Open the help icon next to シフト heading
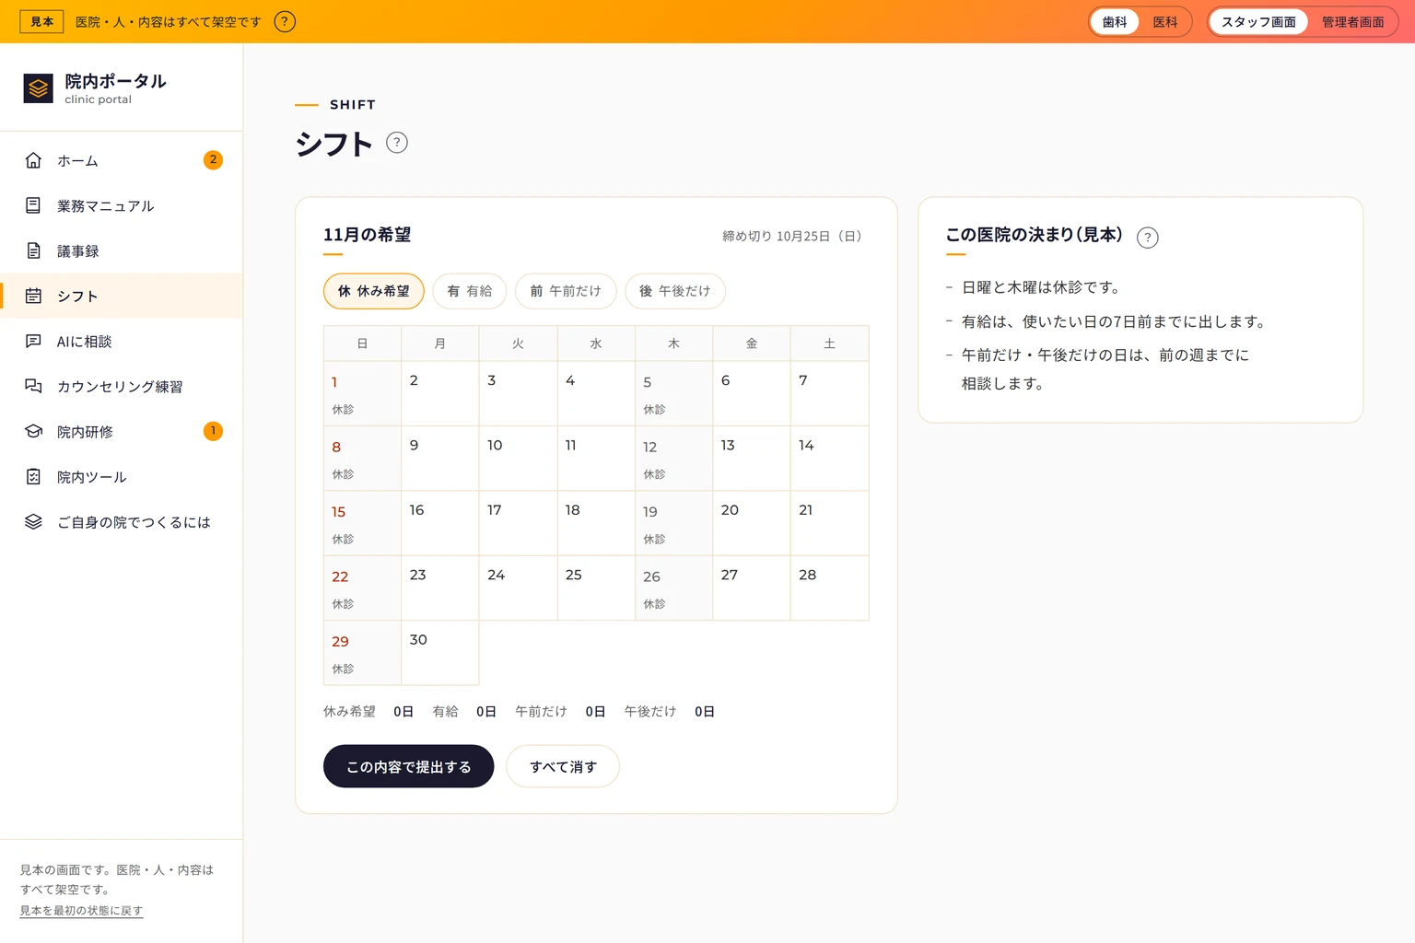The height and width of the screenshot is (943, 1415). coord(397,143)
